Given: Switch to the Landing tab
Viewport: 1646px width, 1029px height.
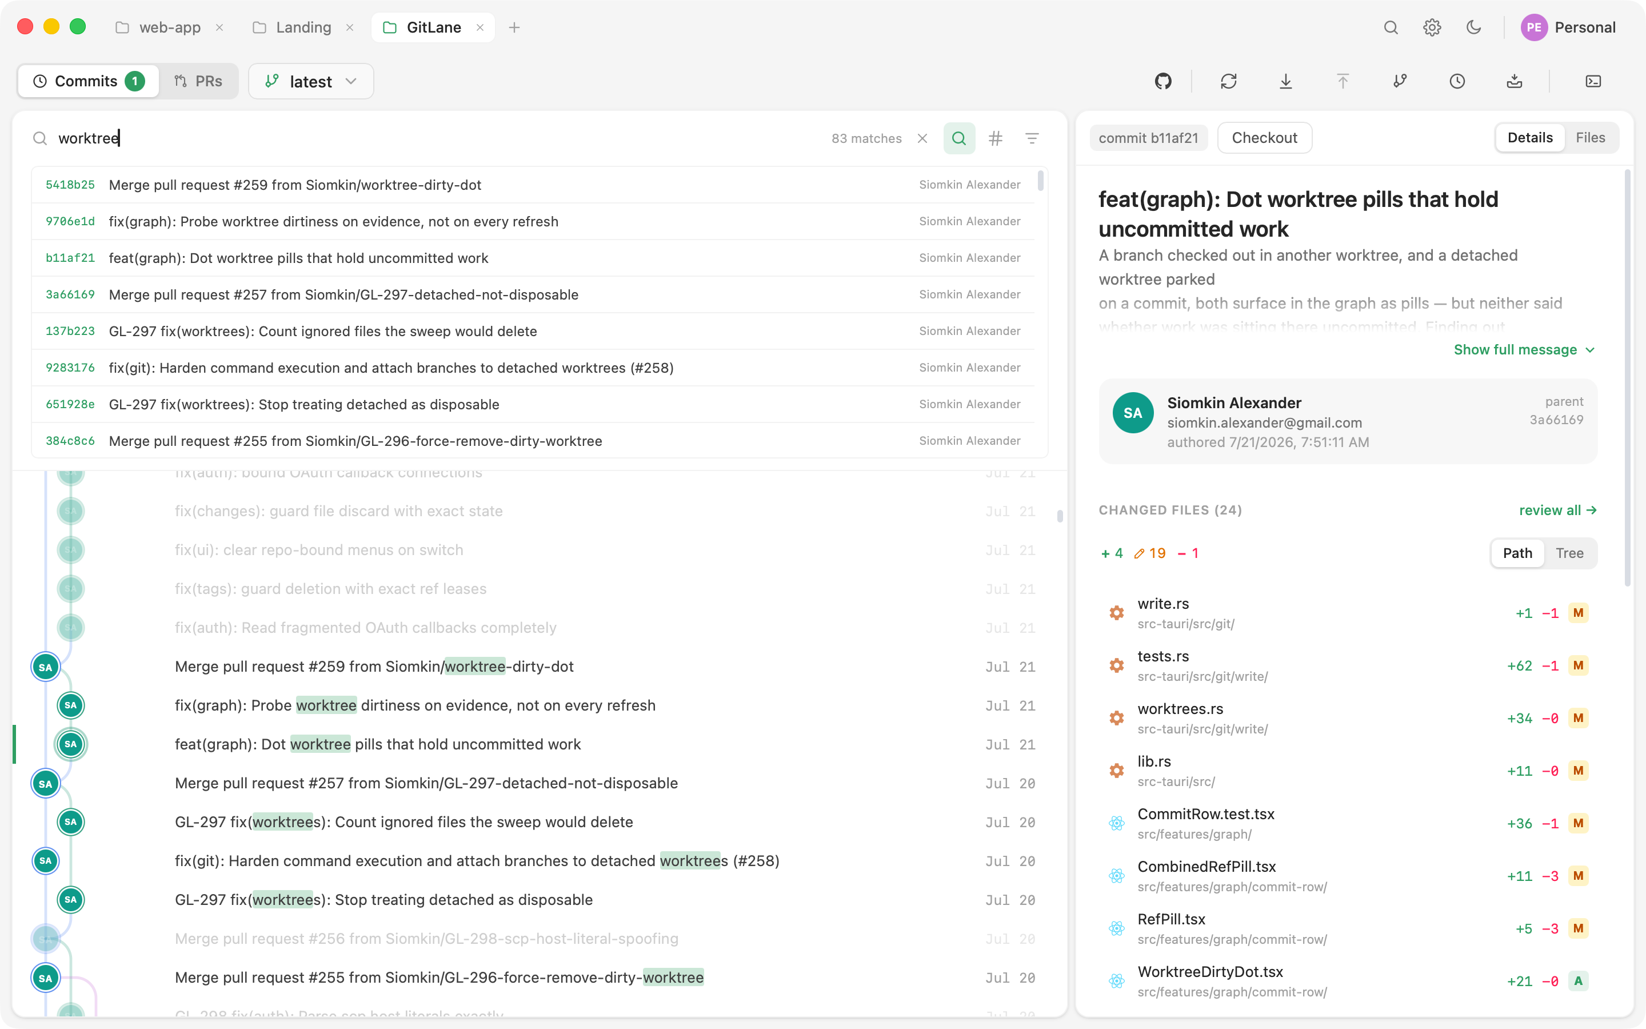Looking at the screenshot, I should 303,27.
